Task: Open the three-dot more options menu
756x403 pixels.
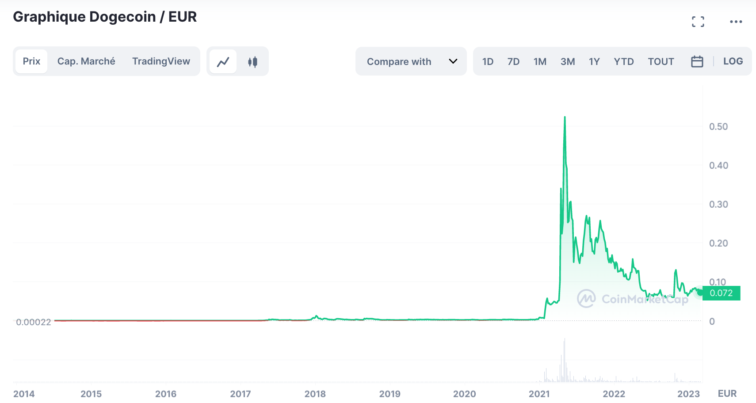Action: tap(736, 22)
